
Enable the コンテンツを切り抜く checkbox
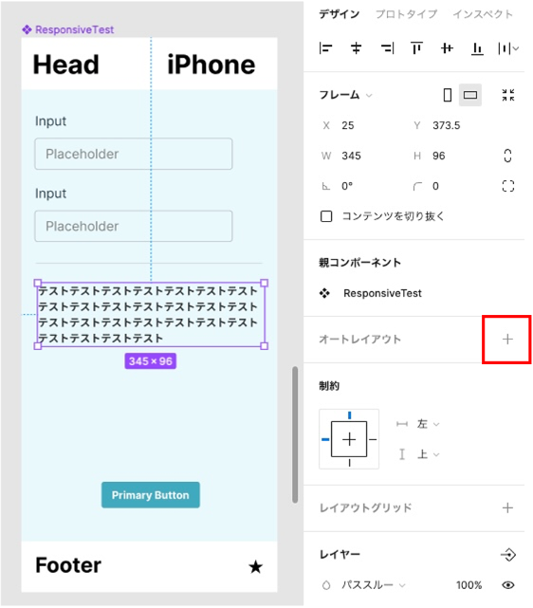tap(326, 216)
